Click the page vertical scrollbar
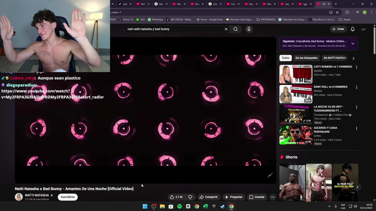 click(375, 41)
